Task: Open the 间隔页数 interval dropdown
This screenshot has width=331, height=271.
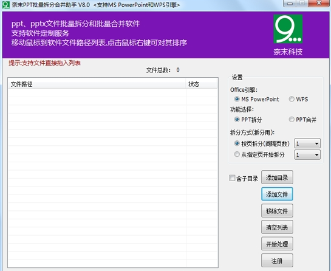Action: click(307, 143)
